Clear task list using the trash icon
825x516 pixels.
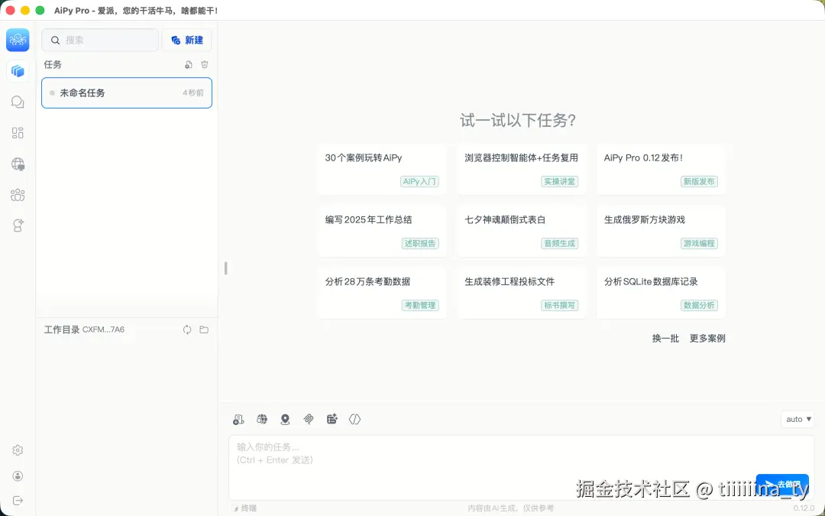point(204,65)
